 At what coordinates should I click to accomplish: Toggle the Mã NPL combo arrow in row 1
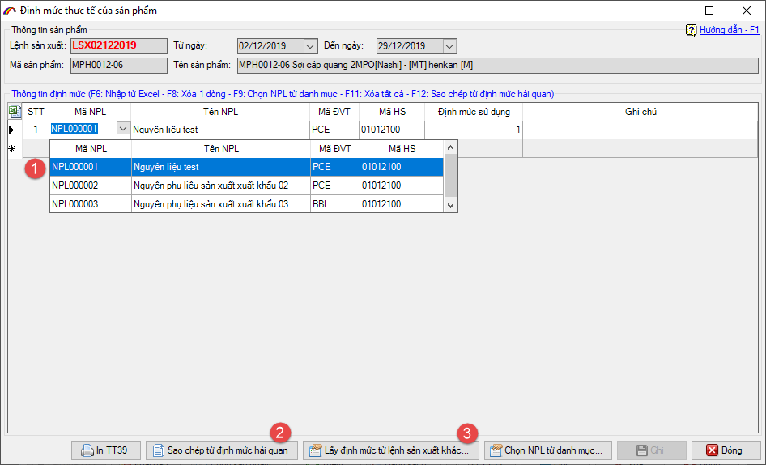123,129
